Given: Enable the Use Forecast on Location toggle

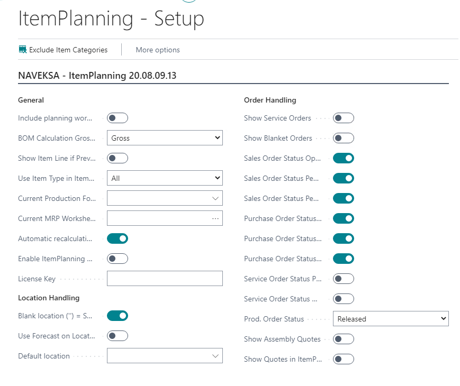Looking at the screenshot, I should [117, 336].
